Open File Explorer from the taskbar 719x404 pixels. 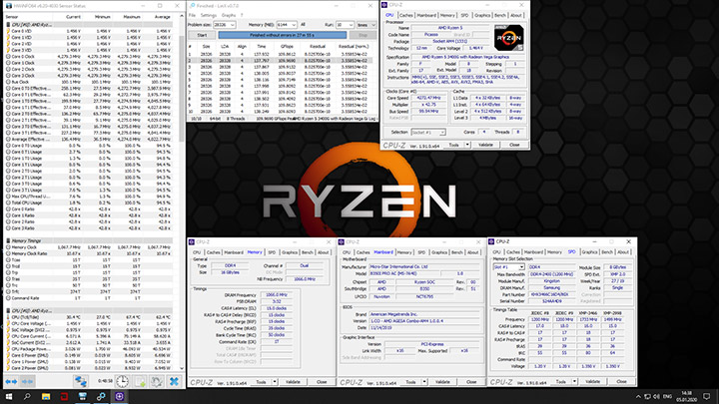pyautogui.click(x=46, y=397)
